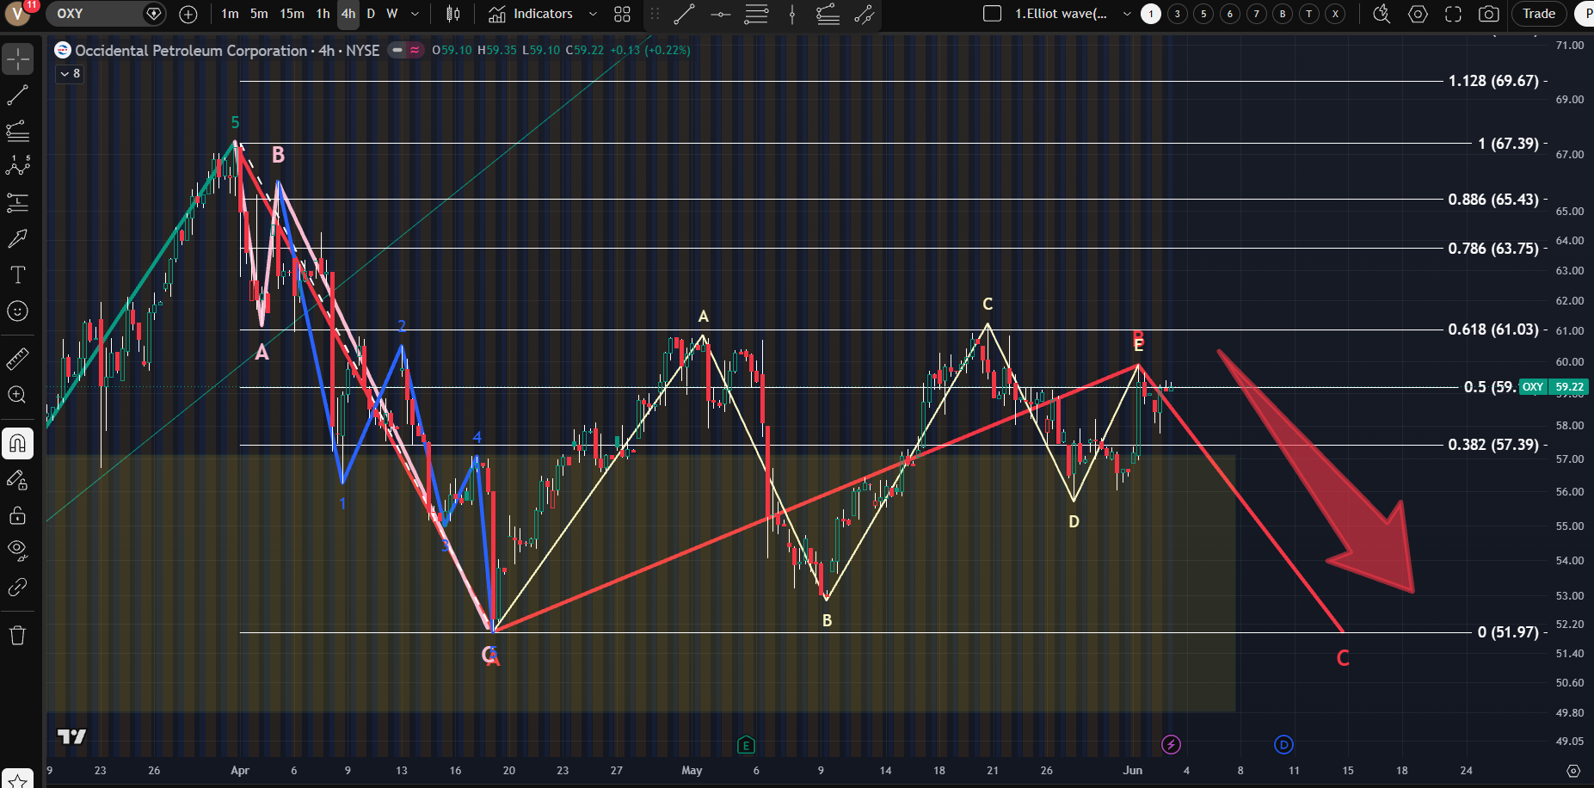Open quick search lightning magnifier
The height and width of the screenshot is (788, 1594).
coord(1382,14)
